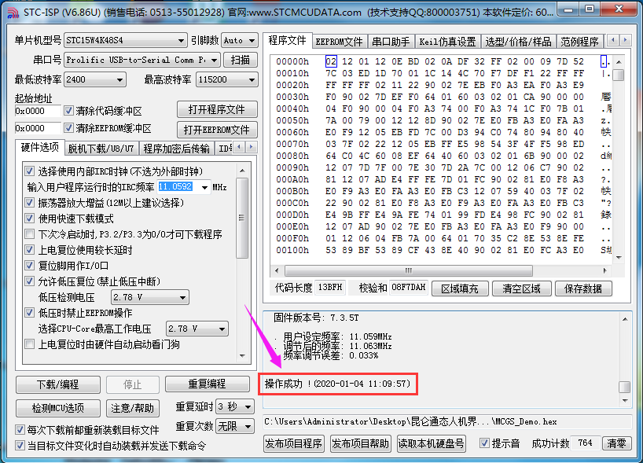Click 清零 success counter button
Screen dimensions: 643x463
(616, 443)
